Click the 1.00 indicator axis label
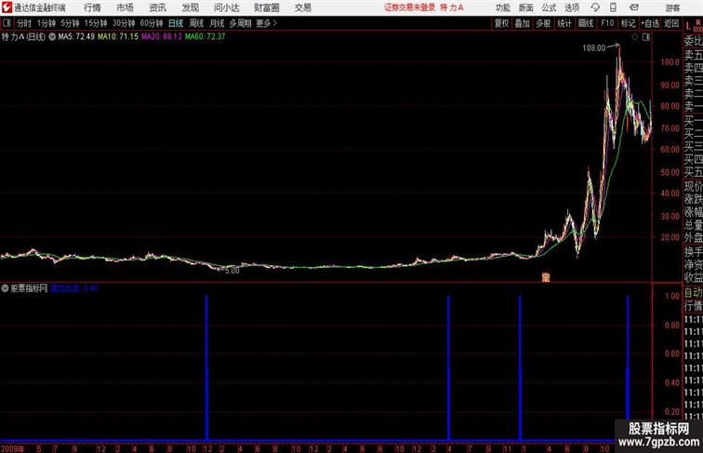703x453 pixels. pos(672,296)
